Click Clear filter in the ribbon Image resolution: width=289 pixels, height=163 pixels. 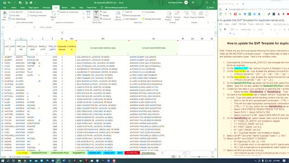coord(103,12)
